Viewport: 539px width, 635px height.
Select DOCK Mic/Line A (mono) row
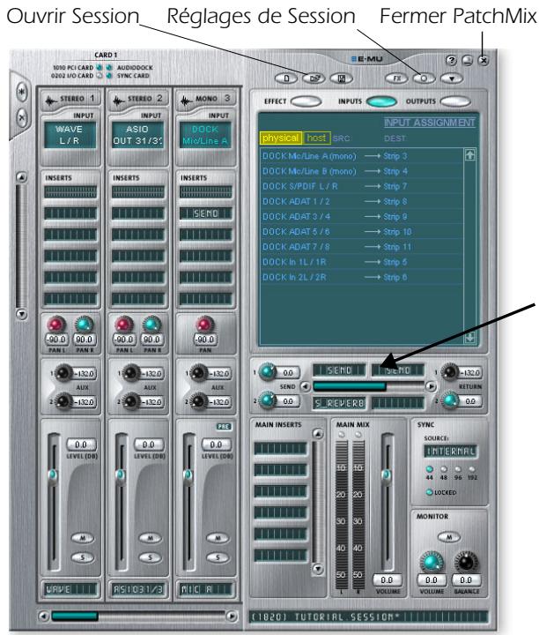[x=361, y=156]
